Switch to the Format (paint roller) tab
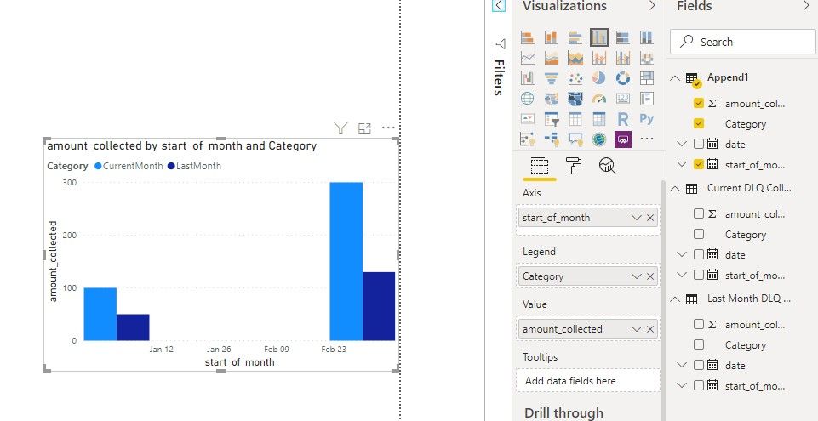Viewport: 818px width, 421px height. pos(574,166)
